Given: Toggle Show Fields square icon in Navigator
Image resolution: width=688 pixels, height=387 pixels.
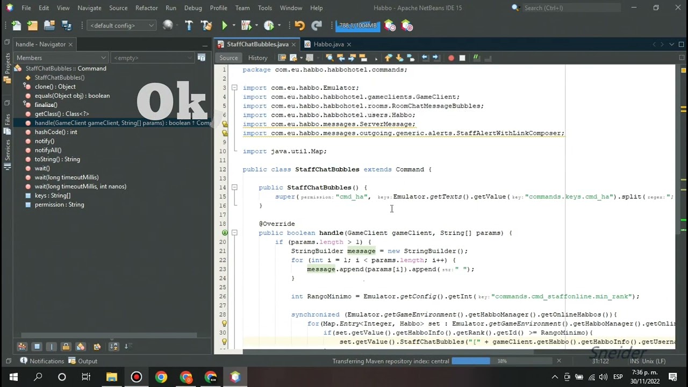Looking at the screenshot, I should 37,347.
